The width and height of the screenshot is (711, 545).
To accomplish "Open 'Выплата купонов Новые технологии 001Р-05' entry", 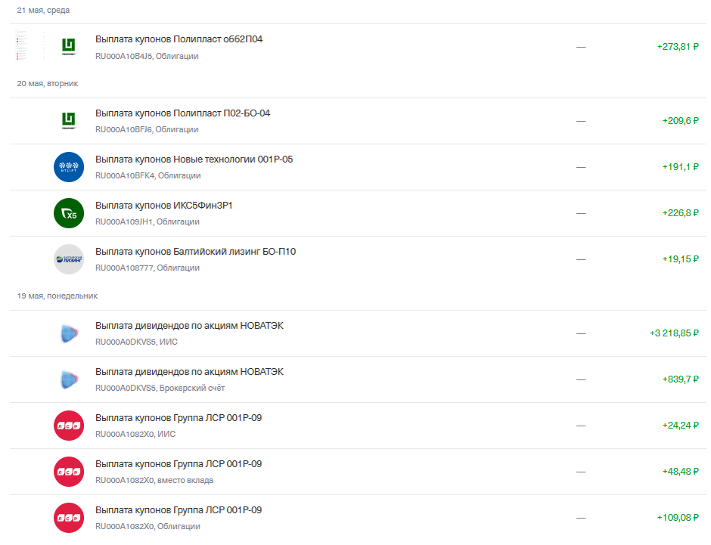I will 194,159.
